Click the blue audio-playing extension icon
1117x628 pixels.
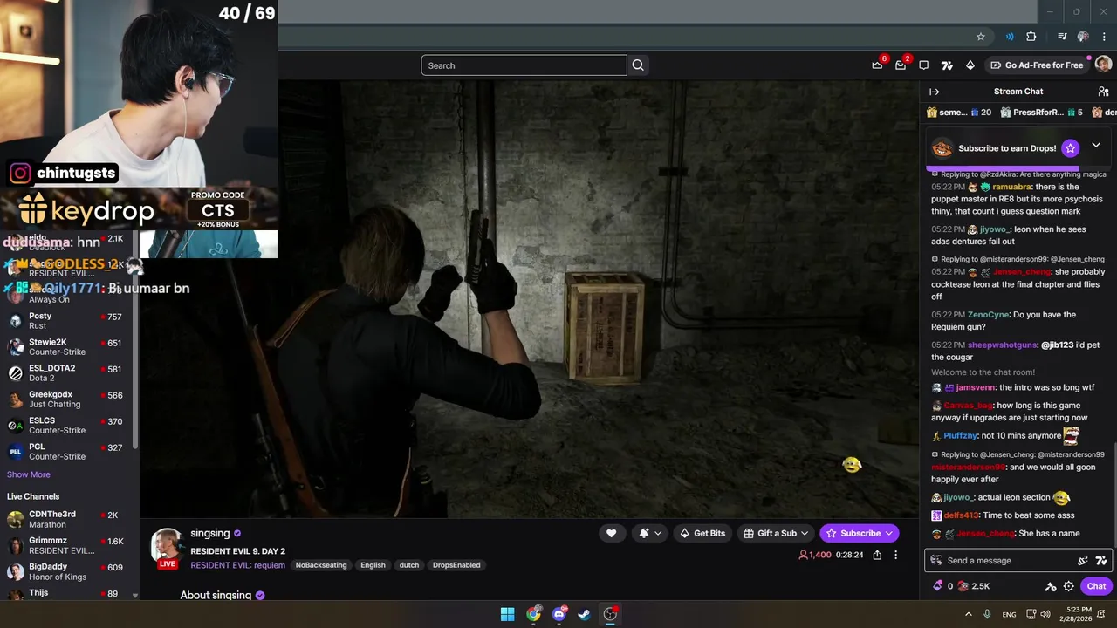1010,37
